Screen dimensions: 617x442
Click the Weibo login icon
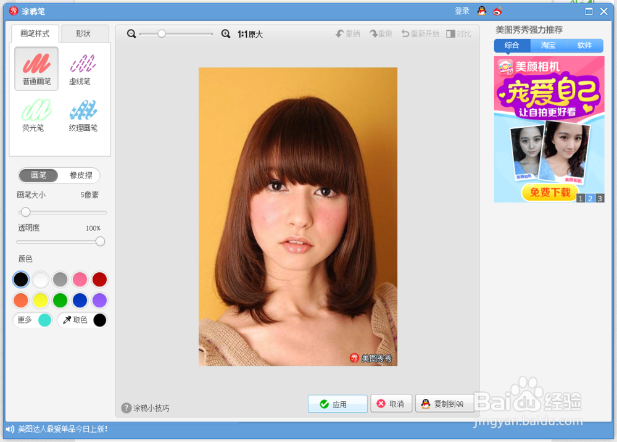497,11
